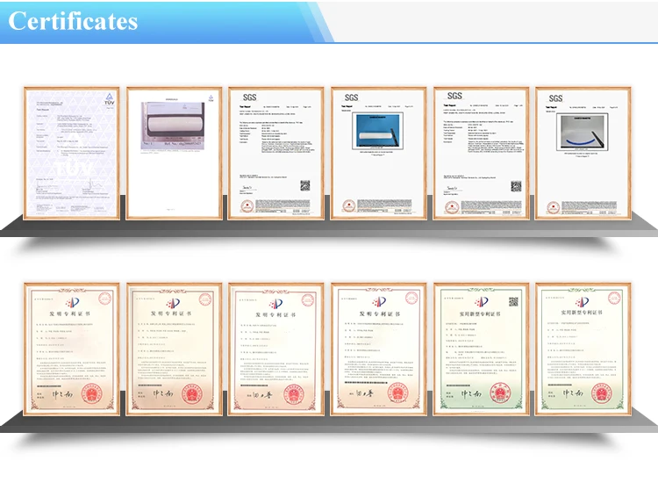The height and width of the screenshot is (497, 658).
Task: Click the 实用新型专利证书 title on the QR-code certificate
Action: [x=480, y=313]
